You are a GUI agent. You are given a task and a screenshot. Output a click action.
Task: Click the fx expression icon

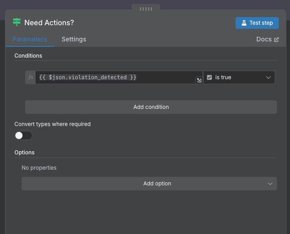point(31,77)
